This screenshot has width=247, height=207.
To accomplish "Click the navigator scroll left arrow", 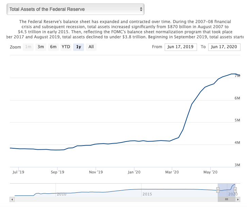I will coord(12,200).
